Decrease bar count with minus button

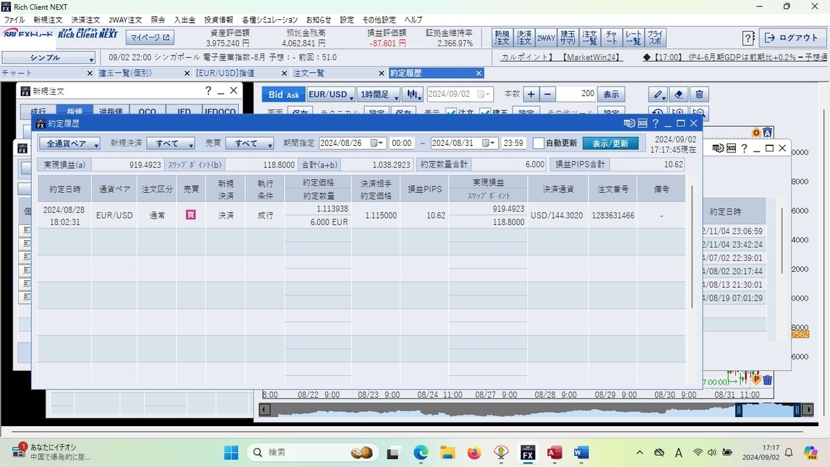coord(547,95)
